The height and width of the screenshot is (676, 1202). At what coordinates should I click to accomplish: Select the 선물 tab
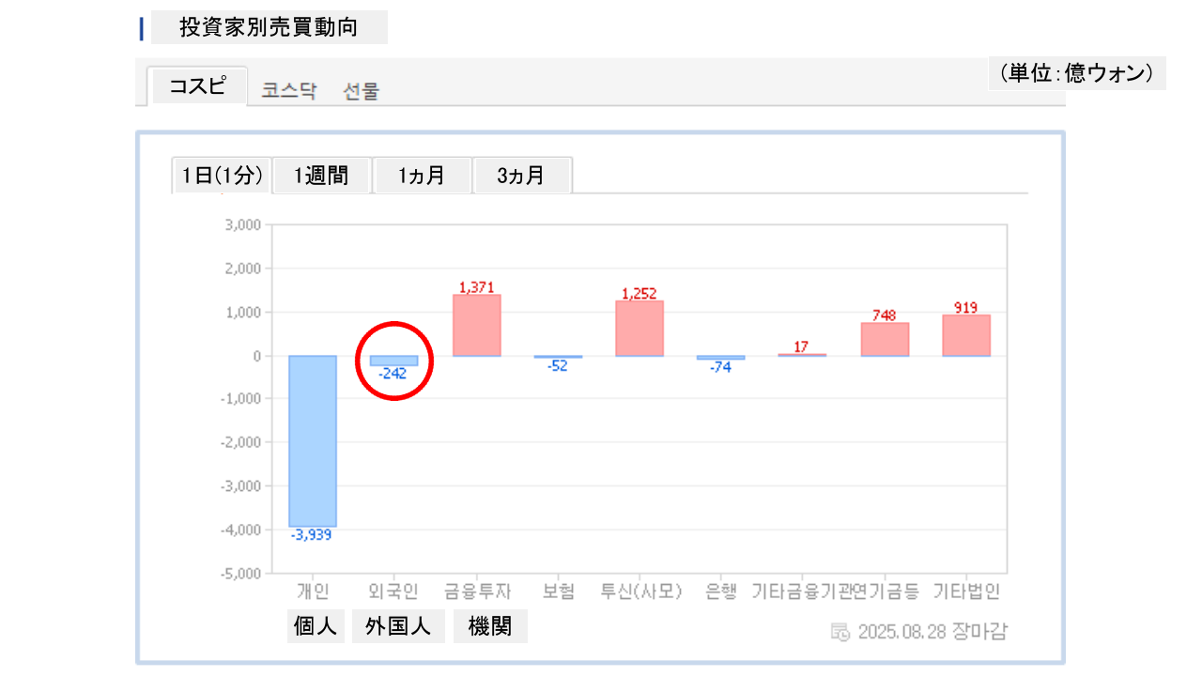[x=362, y=91]
